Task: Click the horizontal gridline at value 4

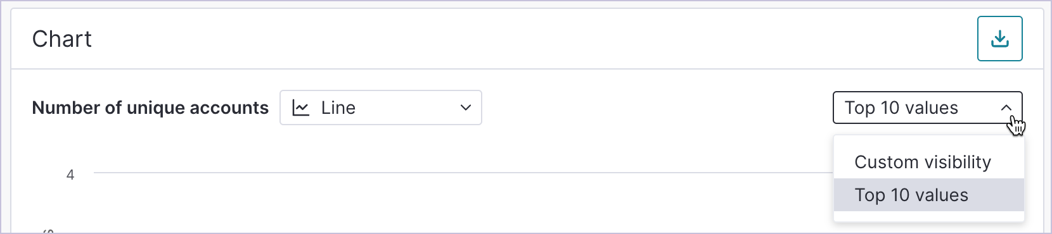Action: (x=463, y=173)
